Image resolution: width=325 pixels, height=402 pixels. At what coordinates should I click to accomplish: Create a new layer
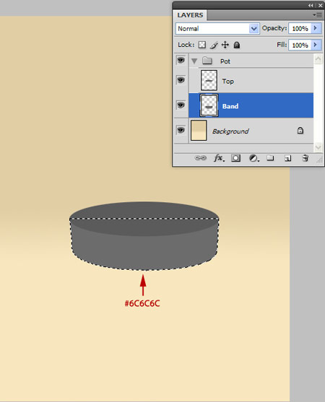[x=288, y=159]
